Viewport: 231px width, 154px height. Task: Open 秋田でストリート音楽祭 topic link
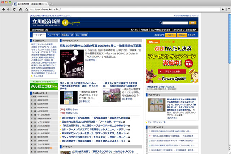pyautogui.click(x=42, y=44)
